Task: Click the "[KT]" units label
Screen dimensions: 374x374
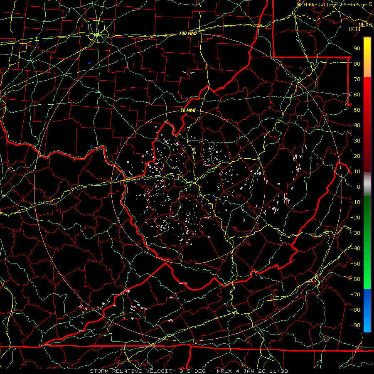Action: 354,29
